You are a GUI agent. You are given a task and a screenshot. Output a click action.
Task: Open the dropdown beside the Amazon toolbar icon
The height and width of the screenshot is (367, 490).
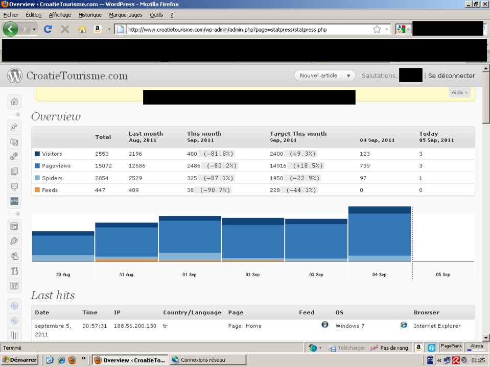pos(109,29)
